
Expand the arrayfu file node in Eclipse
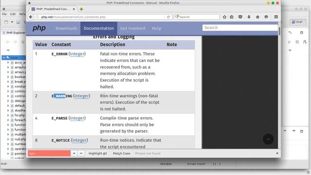click(x=8, y=67)
